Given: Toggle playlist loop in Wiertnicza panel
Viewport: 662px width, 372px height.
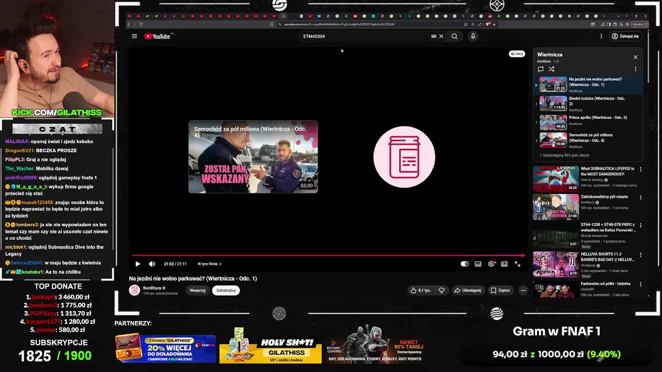Looking at the screenshot, I should 540,69.
